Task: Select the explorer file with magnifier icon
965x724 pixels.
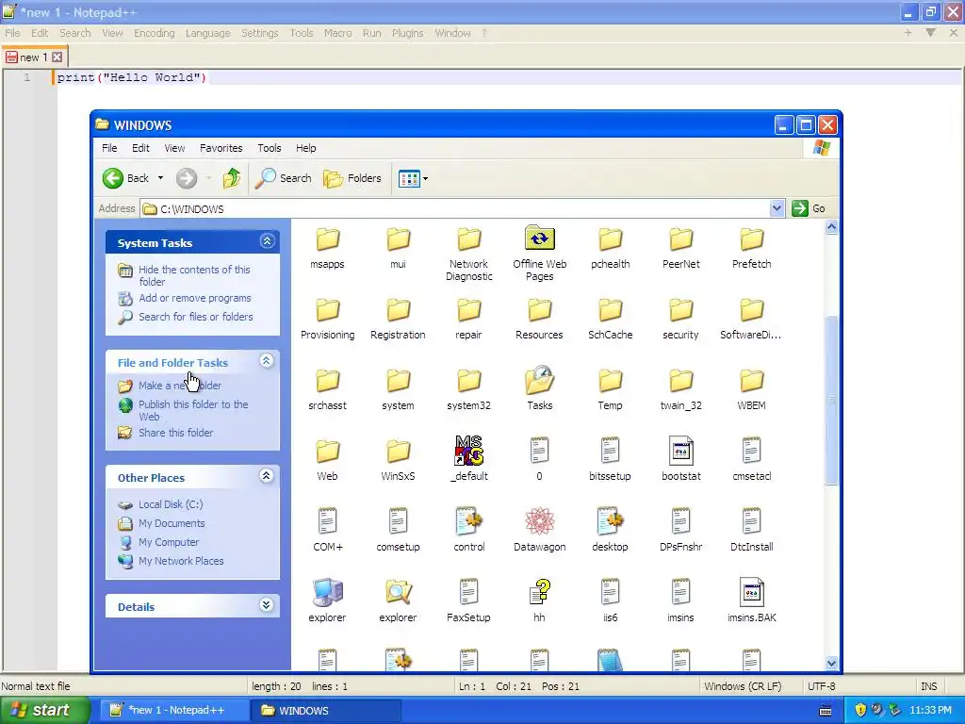Action: point(399,593)
